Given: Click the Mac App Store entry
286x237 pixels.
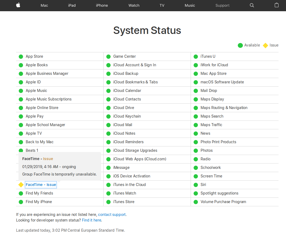Looking at the screenshot, I should (x=214, y=73).
